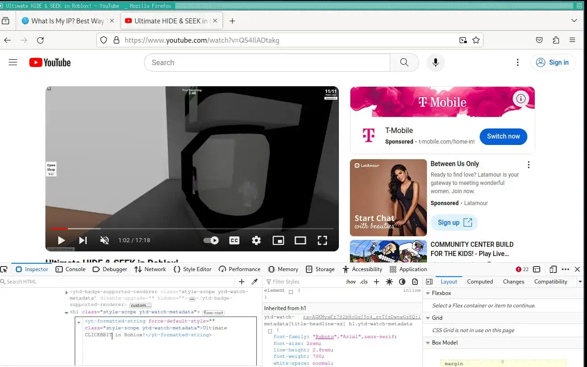The width and height of the screenshot is (587, 367).
Task: Submit search with the magnifier button
Action: (404, 62)
